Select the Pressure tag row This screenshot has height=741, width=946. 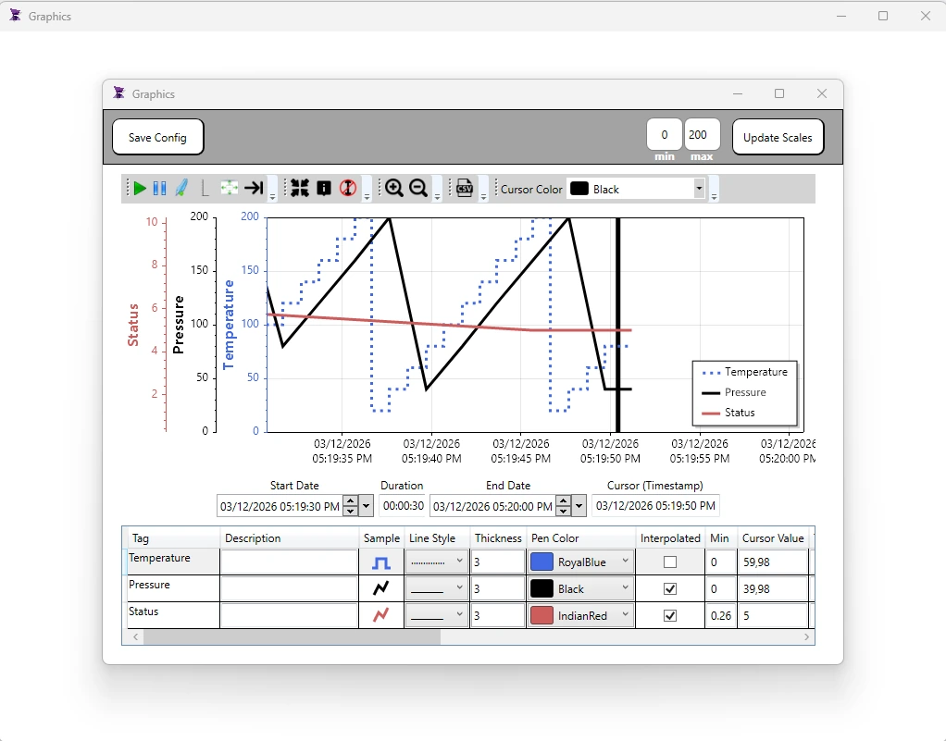(x=172, y=588)
